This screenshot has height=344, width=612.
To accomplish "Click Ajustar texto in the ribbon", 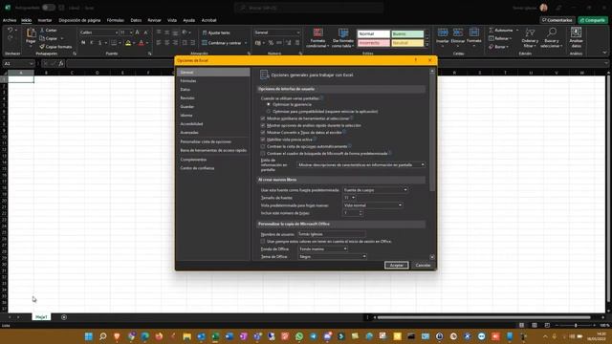I will pyautogui.click(x=216, y=32).
